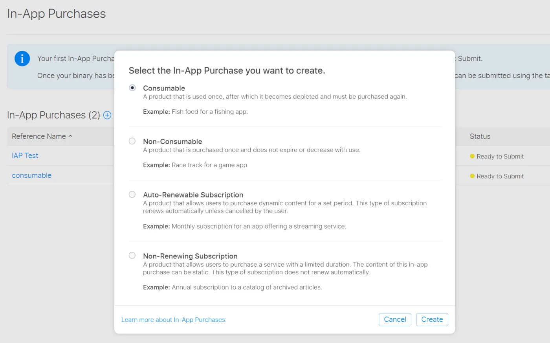Select the Non-Consumable radio button
This screenshot has height=343, width=550.
click(132, 141)
